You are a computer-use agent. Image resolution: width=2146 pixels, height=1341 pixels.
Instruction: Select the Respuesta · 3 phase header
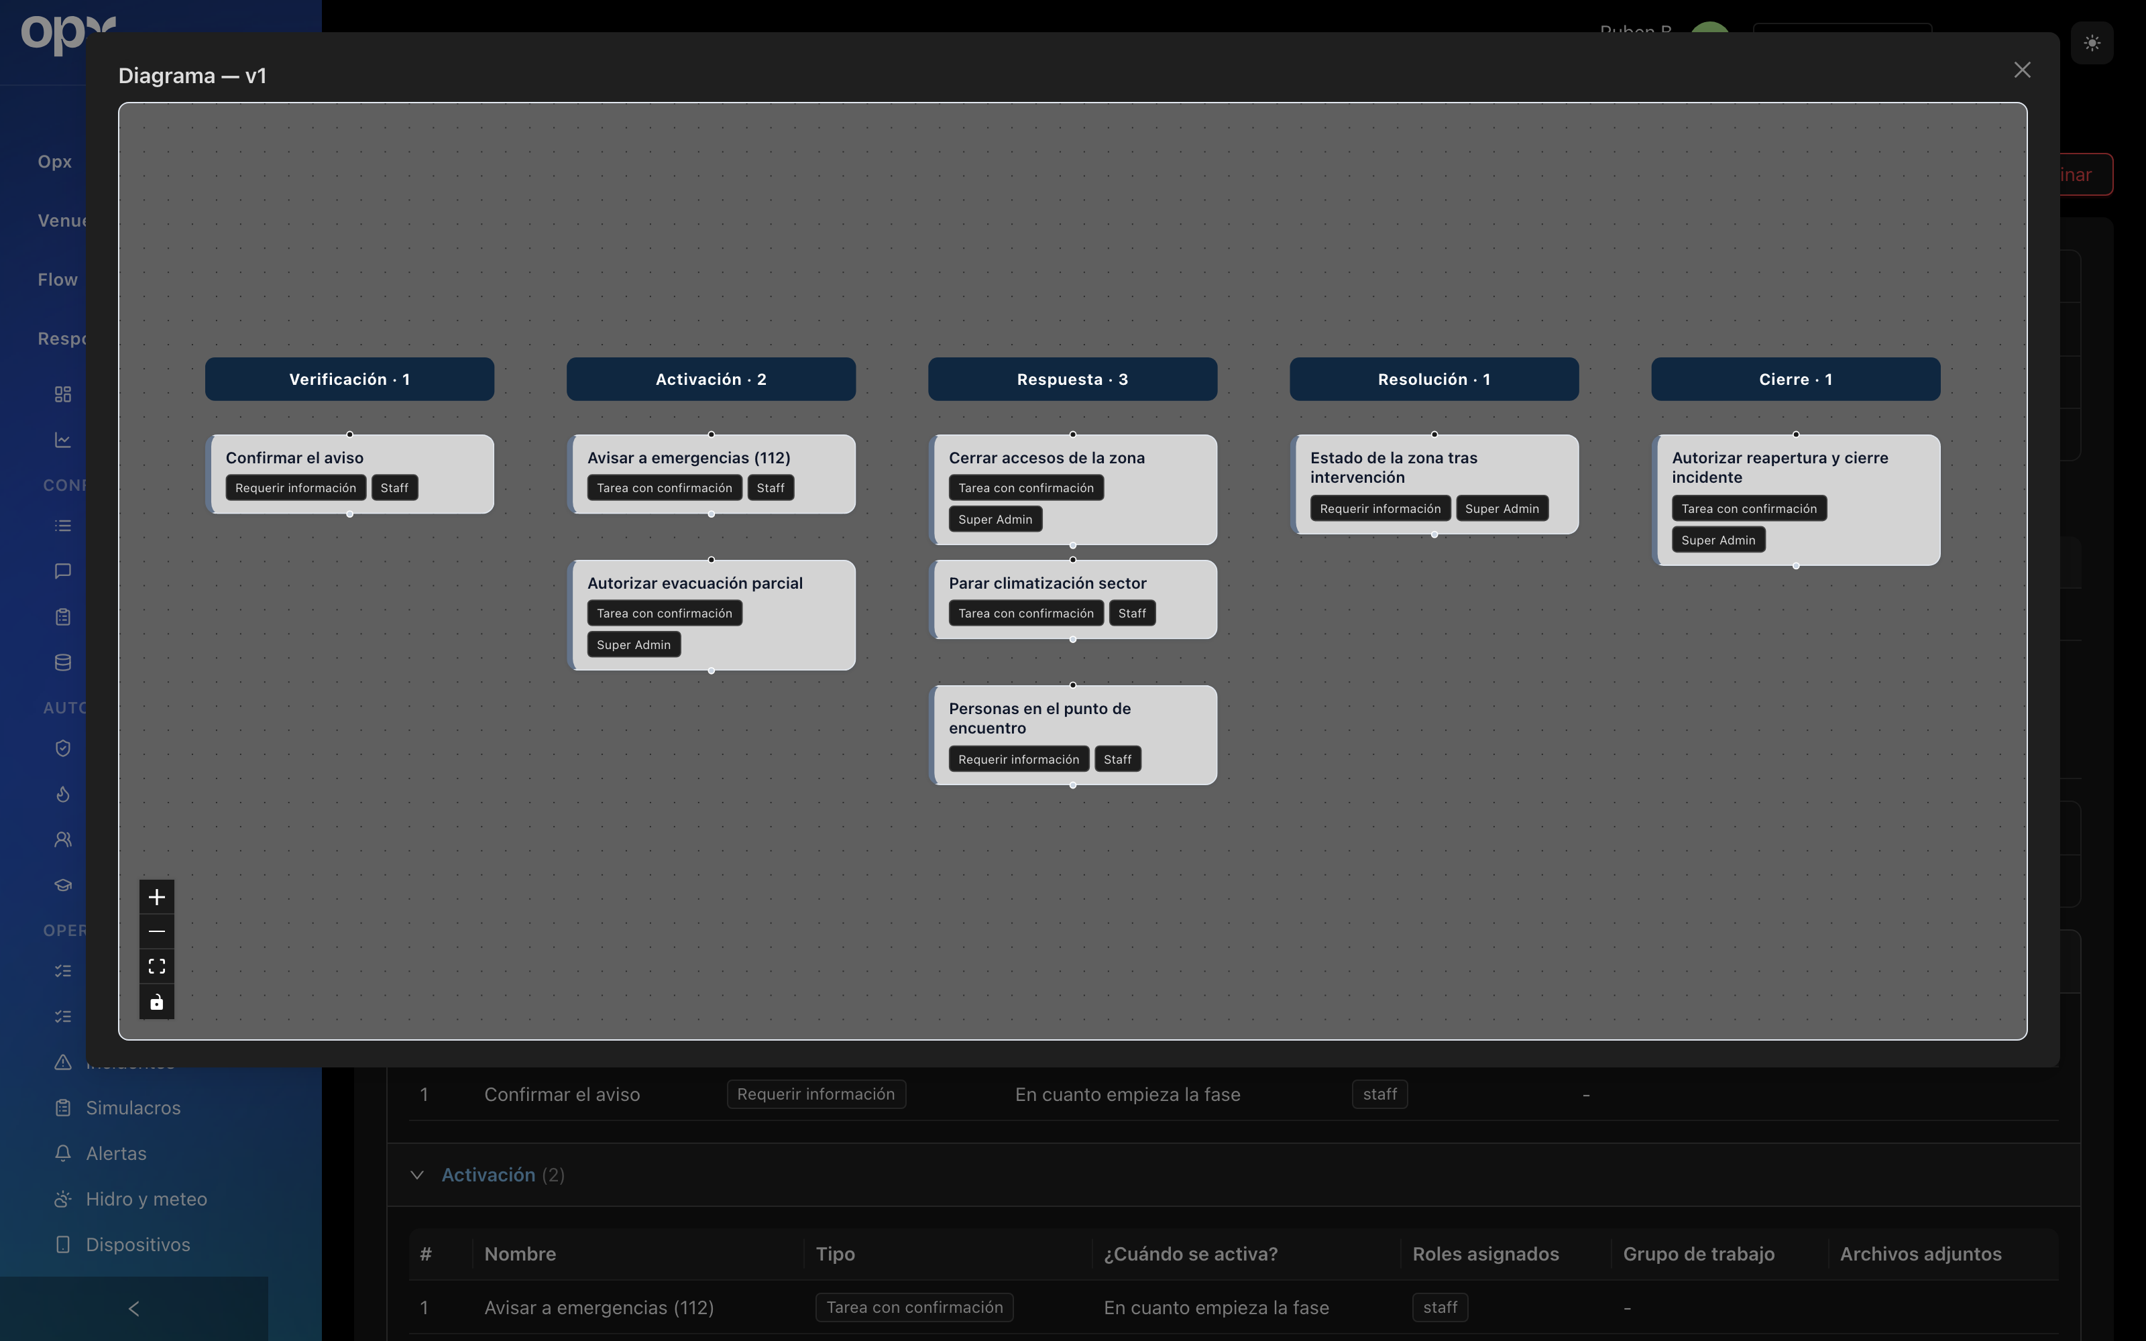pyautogui.click(x=1072, y=379)
